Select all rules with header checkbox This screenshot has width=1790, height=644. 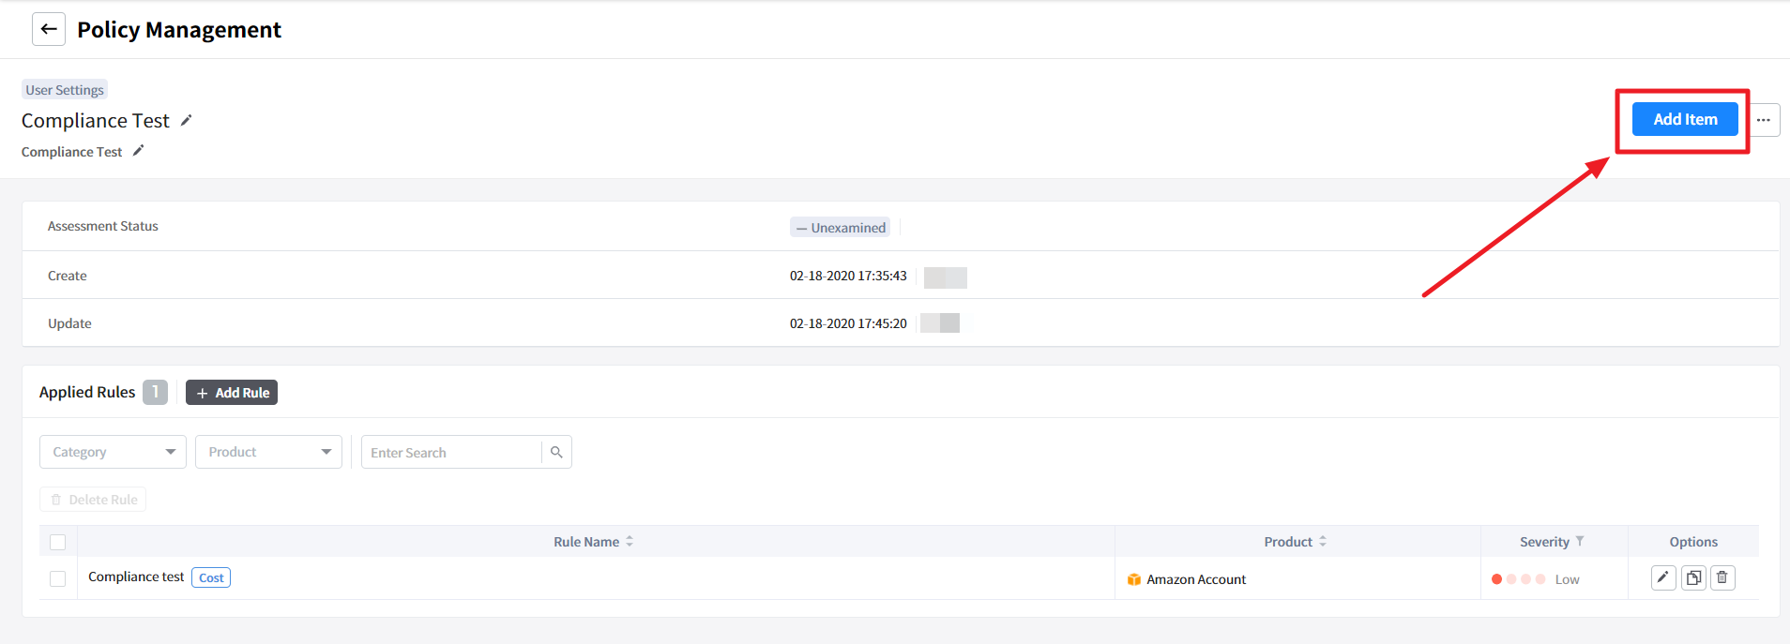click(x=58, y=542)
